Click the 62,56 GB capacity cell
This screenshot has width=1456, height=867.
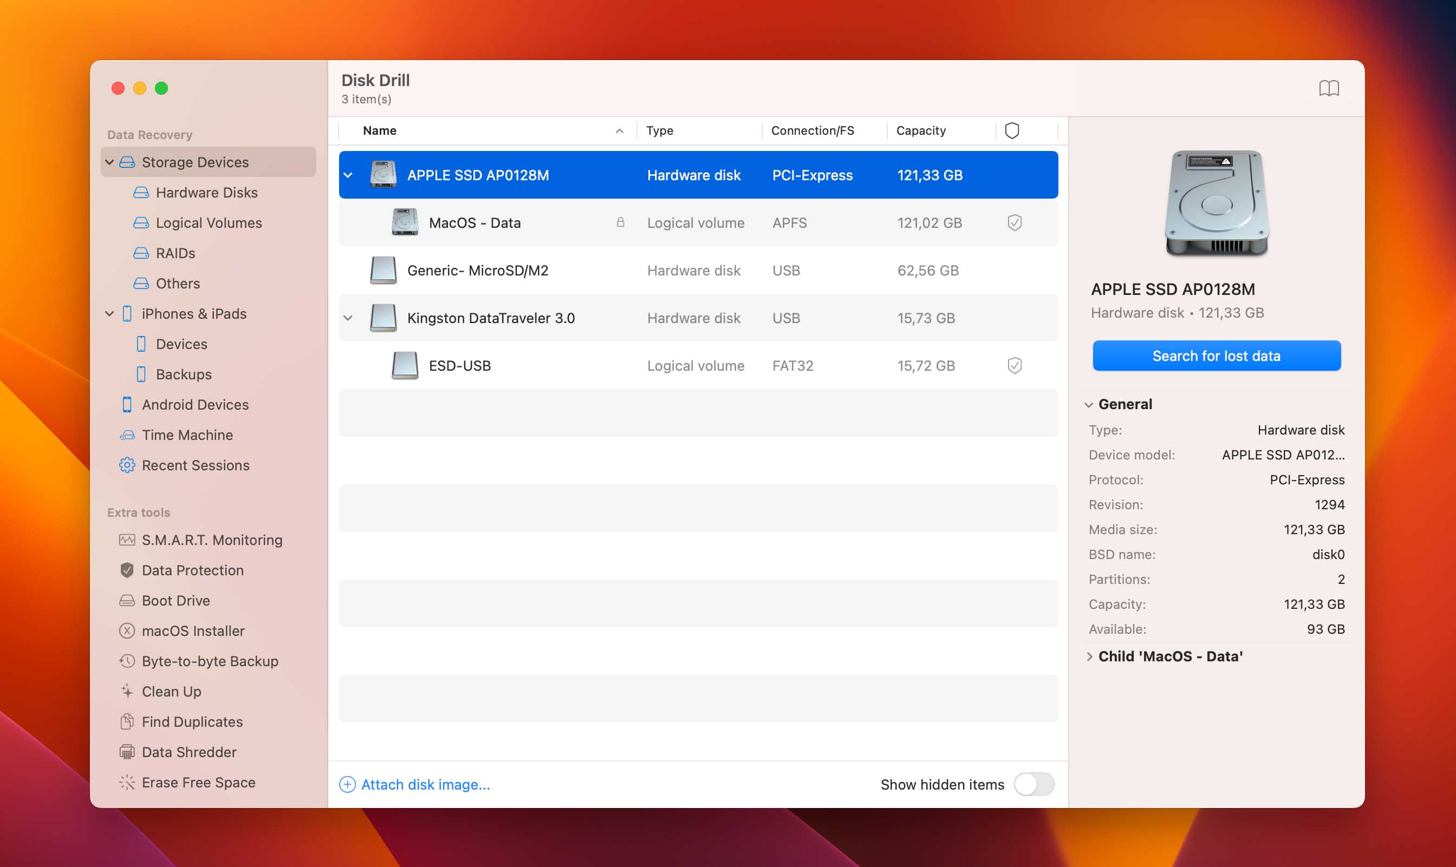(928, 271)
